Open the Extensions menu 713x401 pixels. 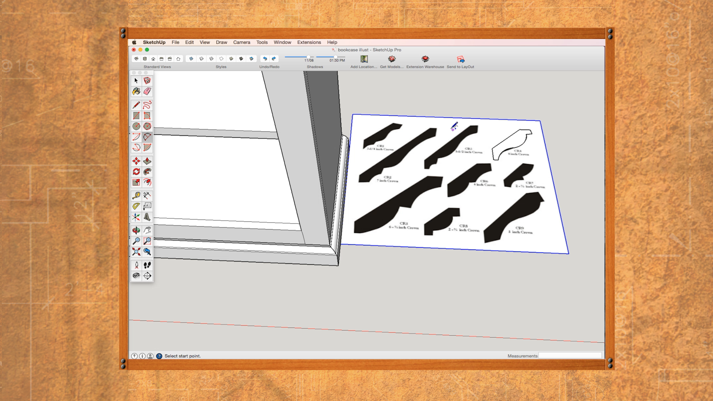309,42
